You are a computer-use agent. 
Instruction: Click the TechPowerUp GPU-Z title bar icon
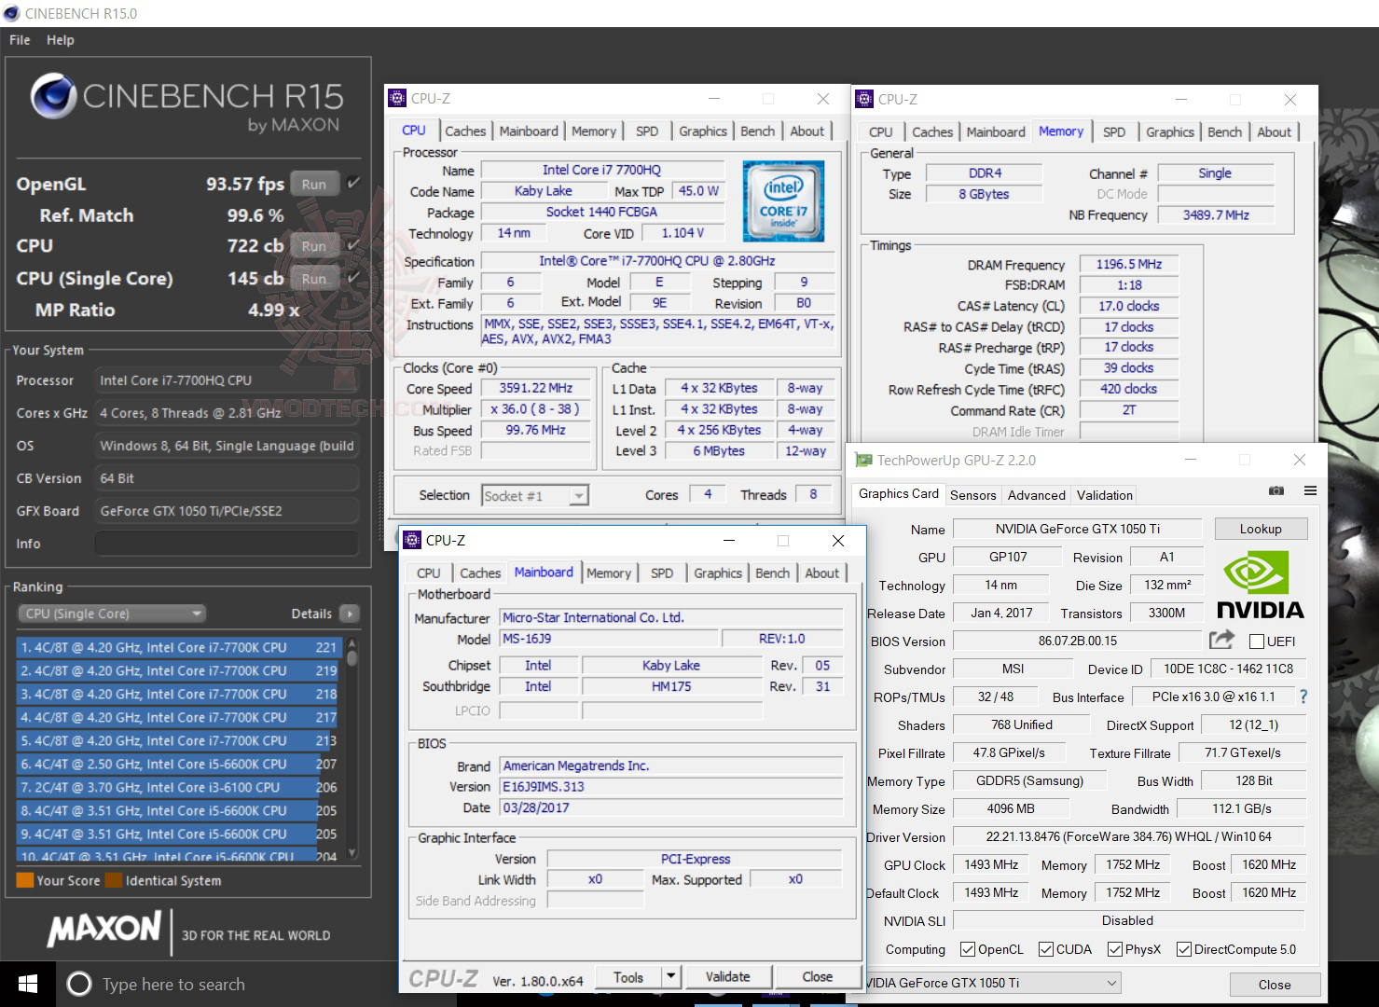864,460
